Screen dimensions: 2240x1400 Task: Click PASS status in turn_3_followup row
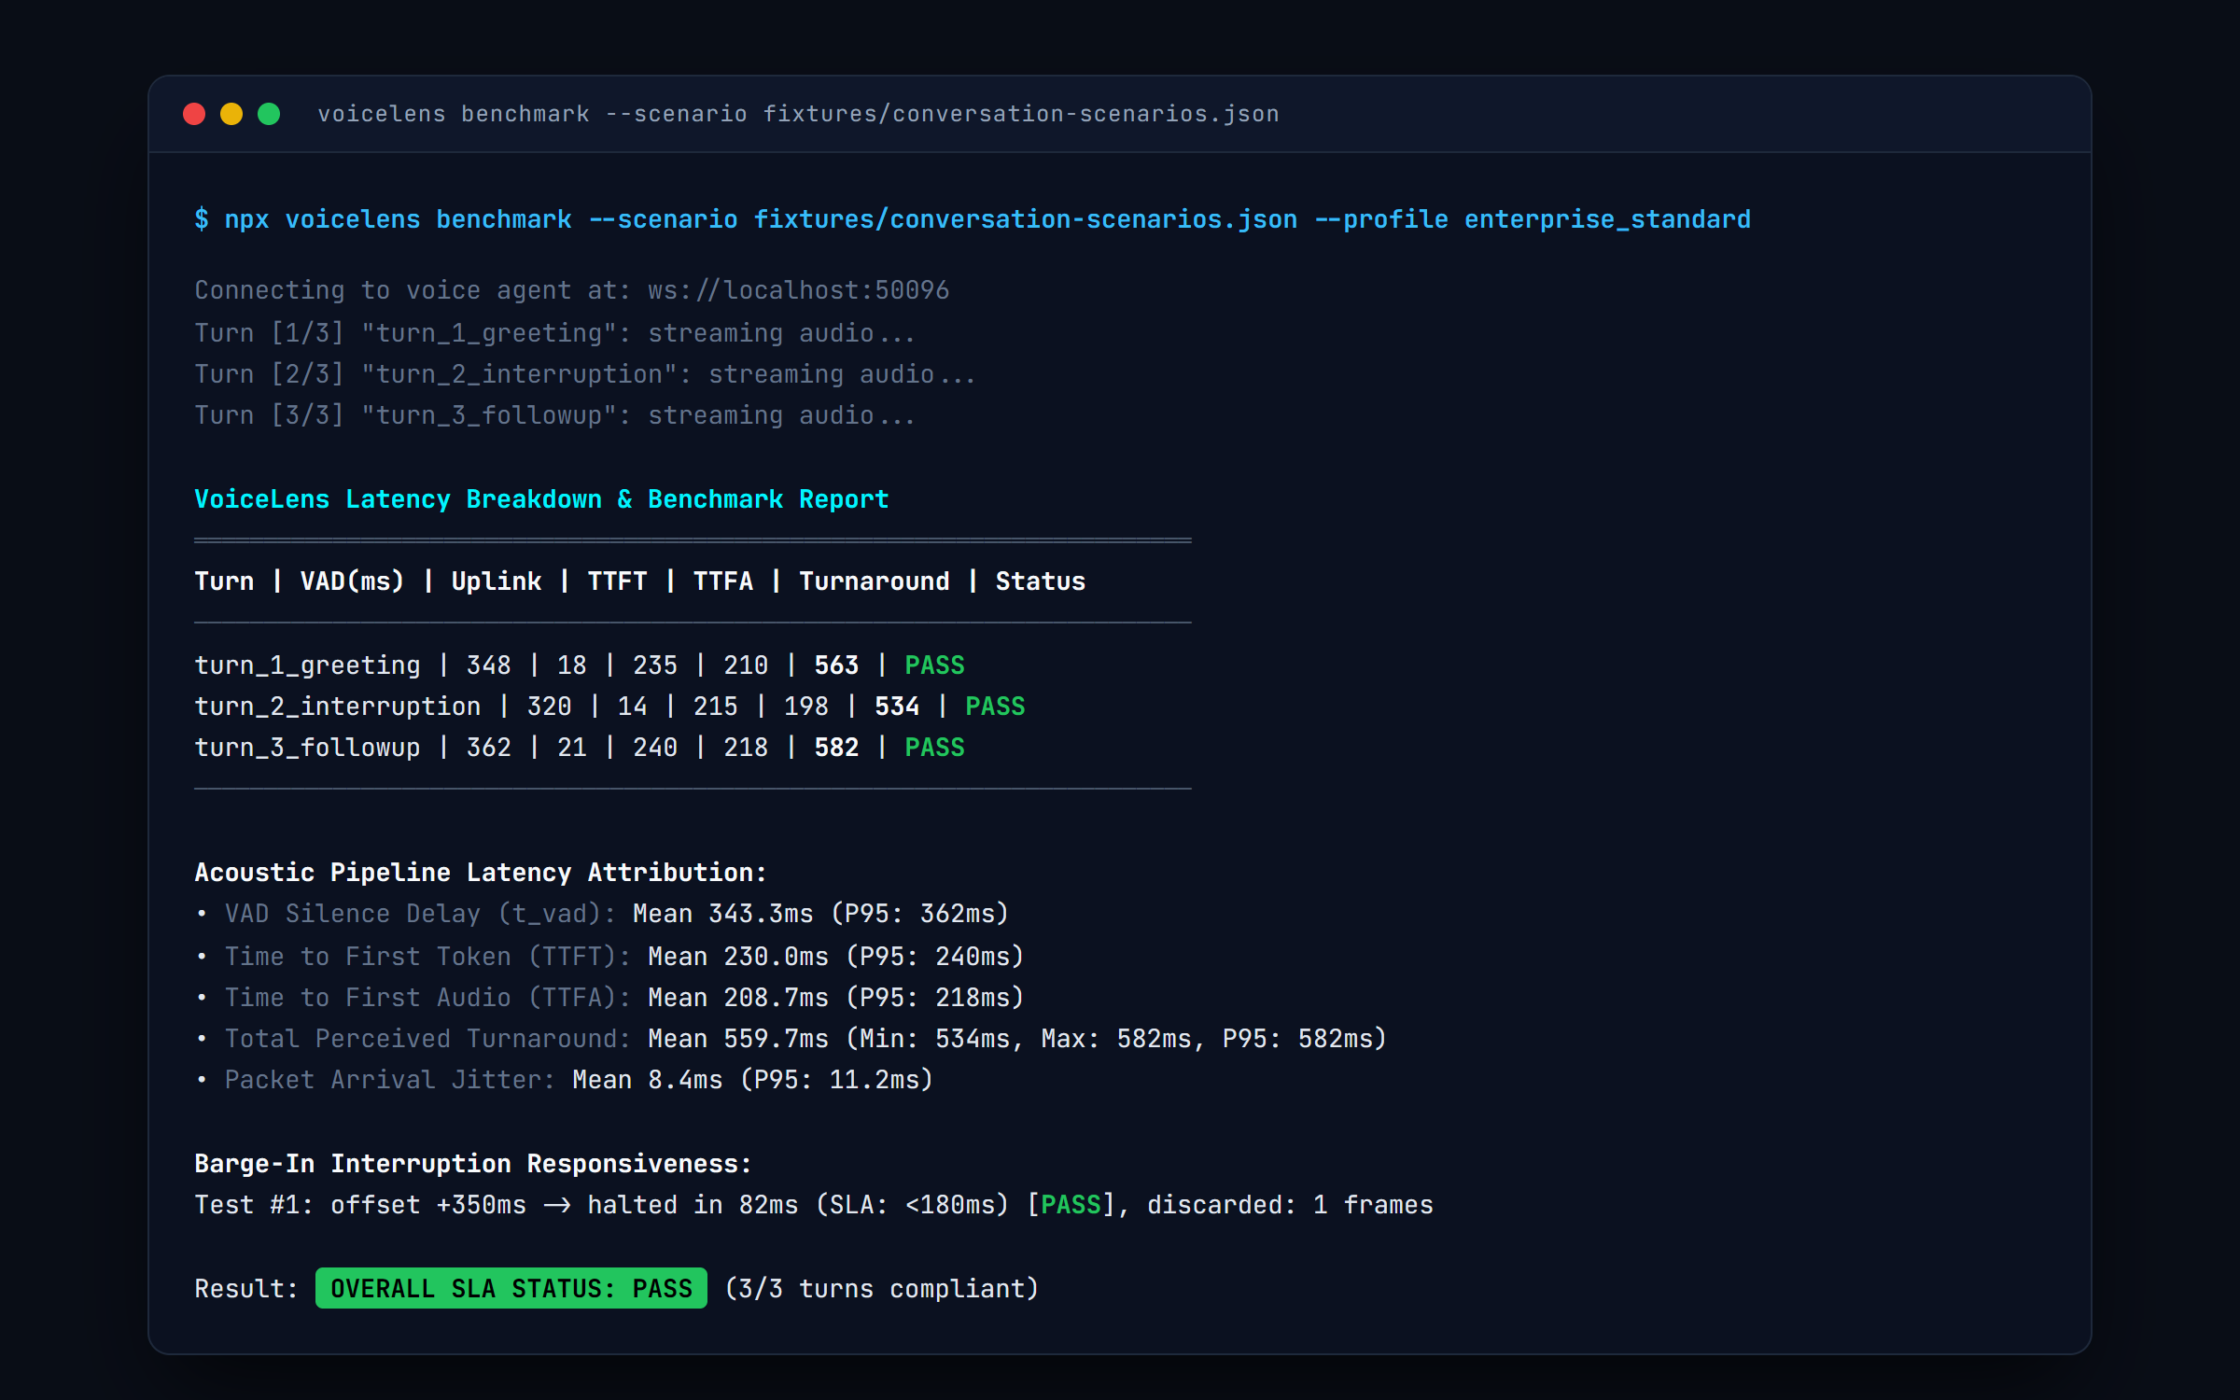pyautogui.click(x=934, y=748)
